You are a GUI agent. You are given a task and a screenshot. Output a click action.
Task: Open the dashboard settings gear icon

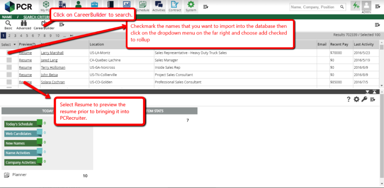coord(357,99)
